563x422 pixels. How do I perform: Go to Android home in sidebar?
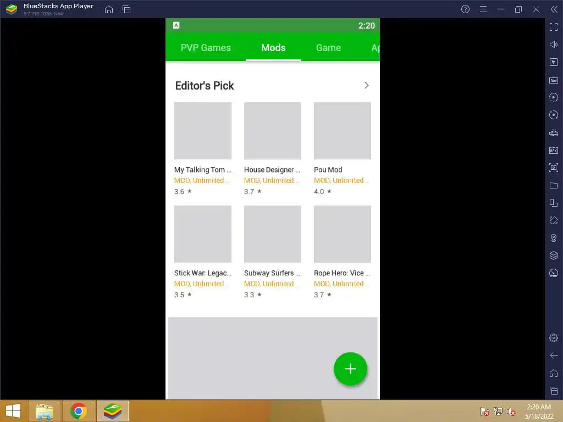click(x=554, y=373)
